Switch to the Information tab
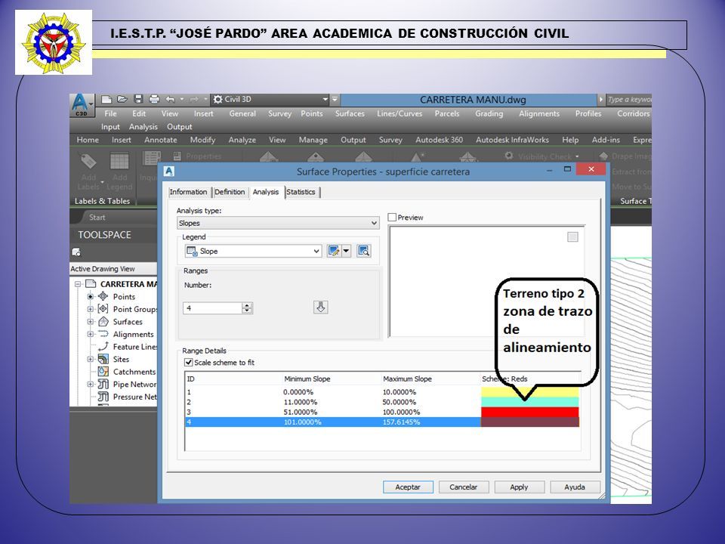This screenshot has width=725, height=544. [x=188, y=192]
